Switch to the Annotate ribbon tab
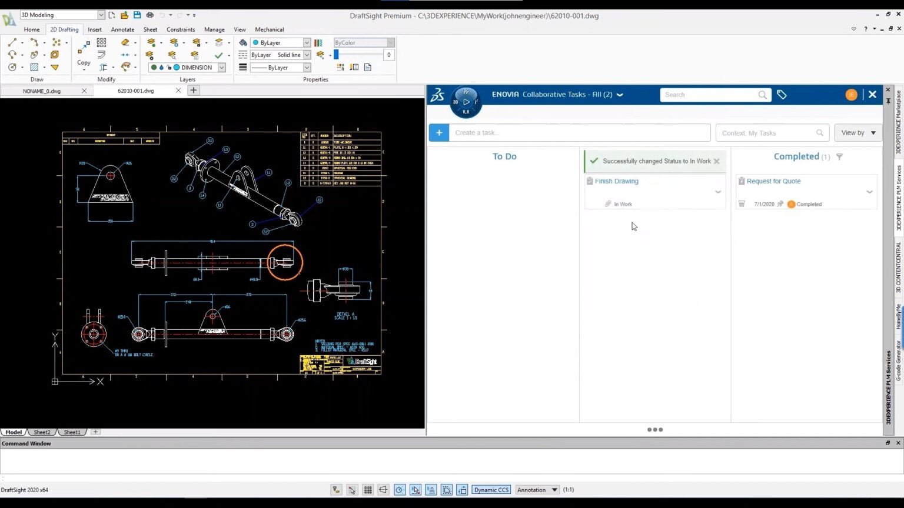 coord(122,29)
